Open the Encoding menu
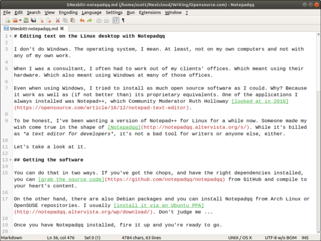This screenshot has height=241, width=321. point(68,12)
